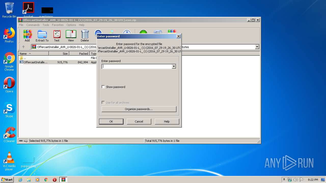326x183 pixels.
Task: Open Internet Explorer from taskbar
Action: click(x=20, y=180)
